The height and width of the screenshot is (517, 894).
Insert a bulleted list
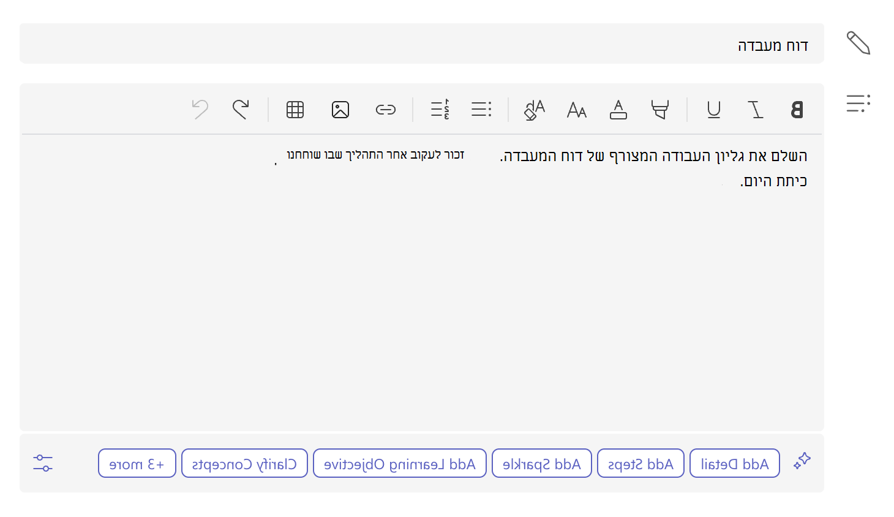pos(481,110)
